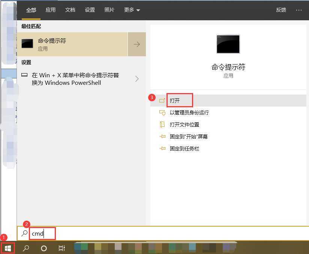Focus the search box containing cmd

point(163,233)
